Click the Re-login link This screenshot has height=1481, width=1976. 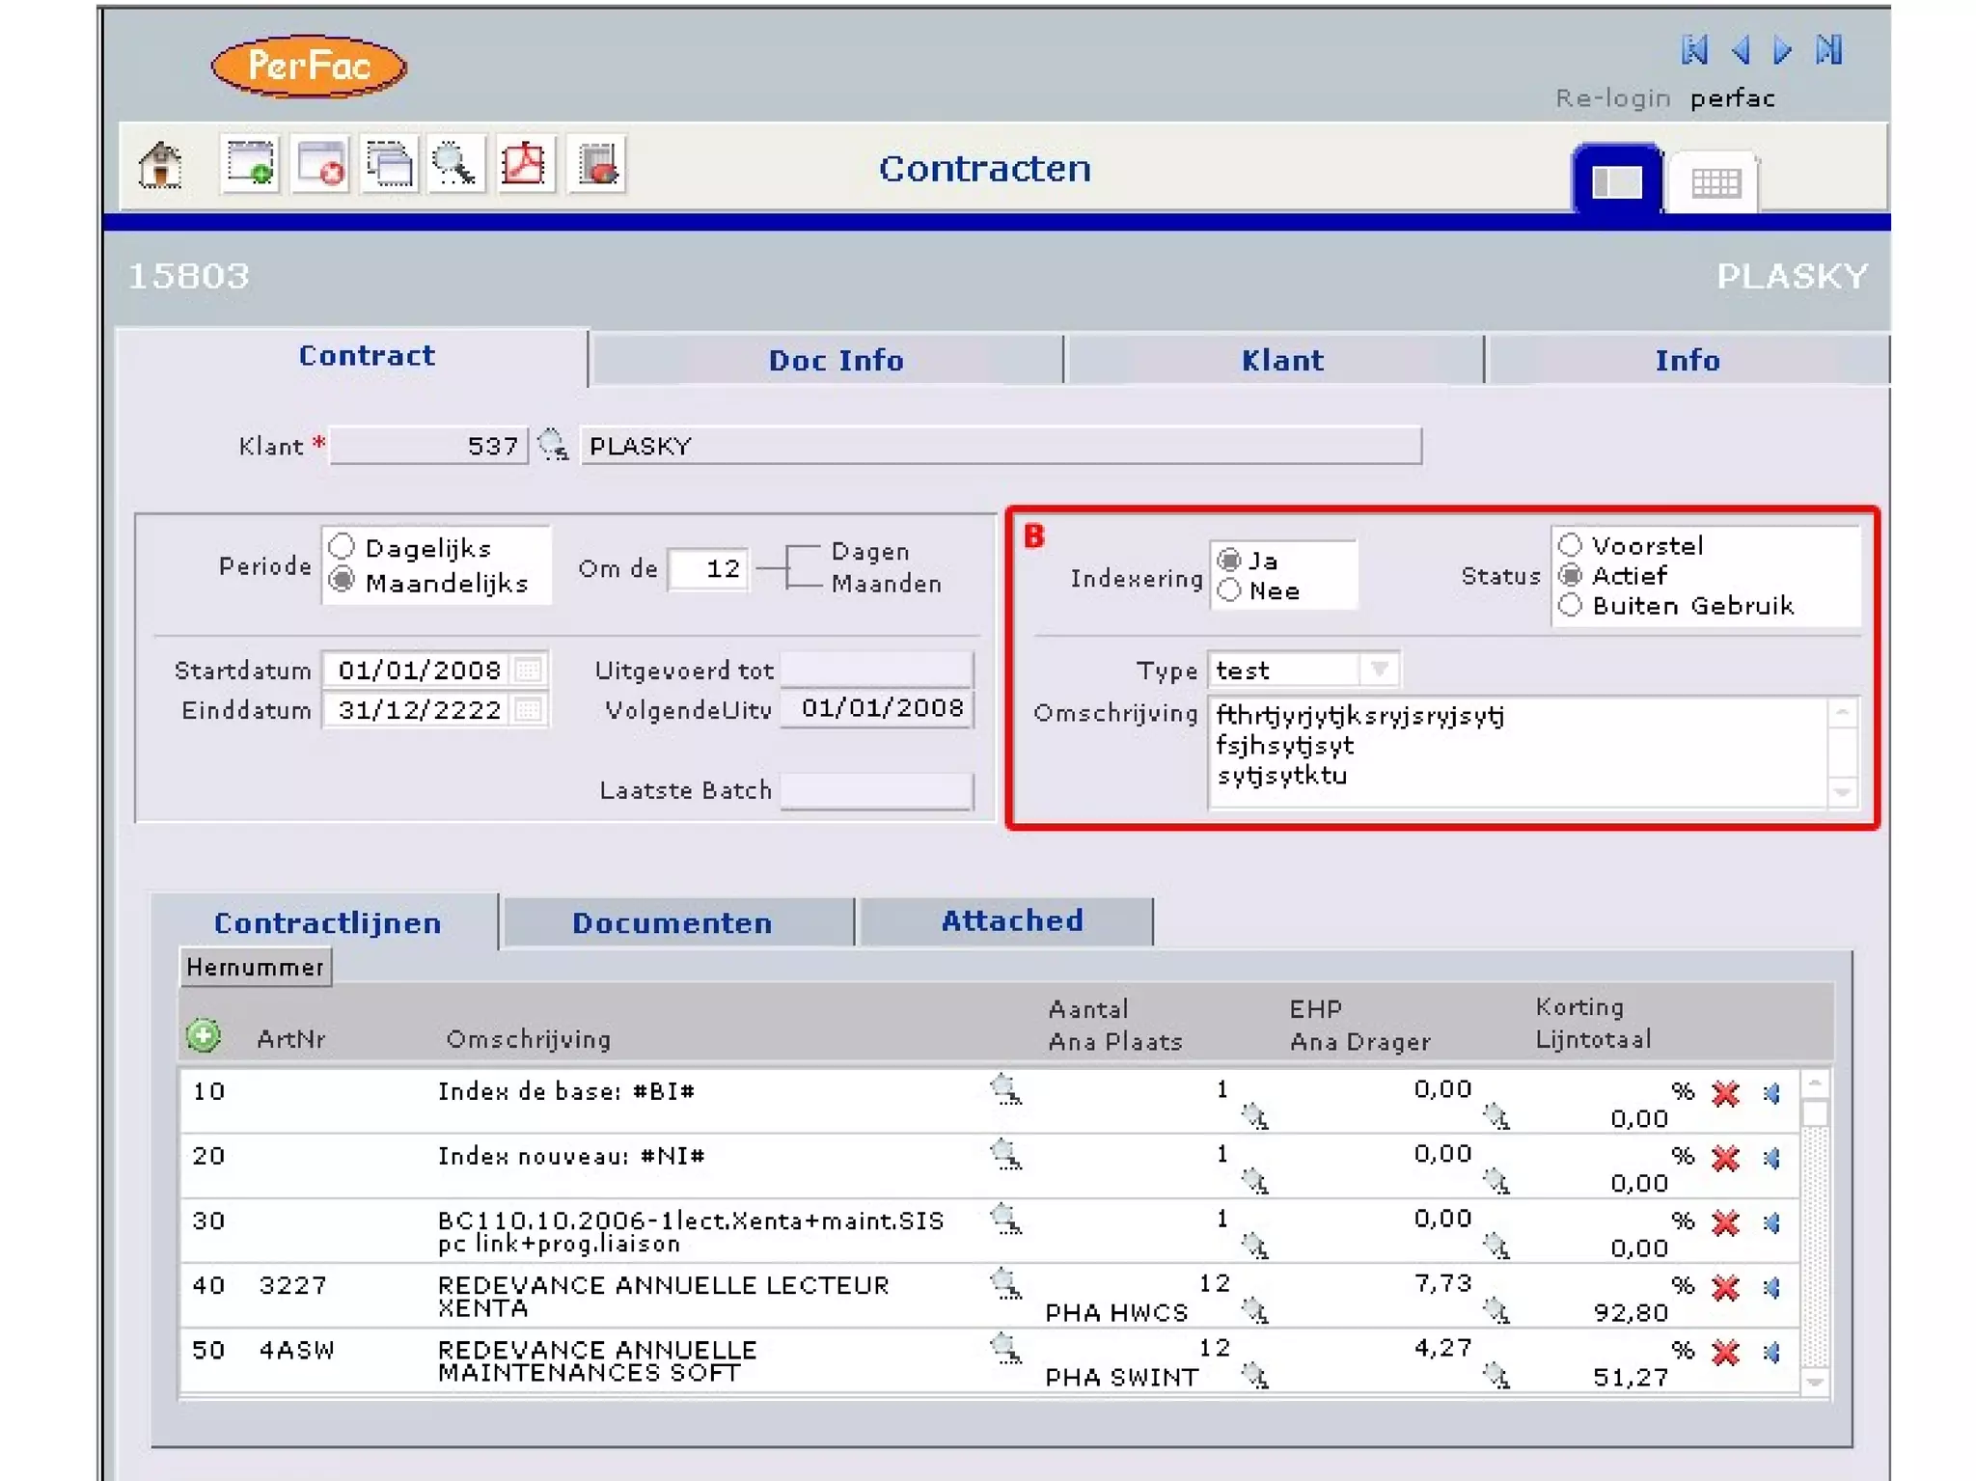click(x=1612, y=98)
